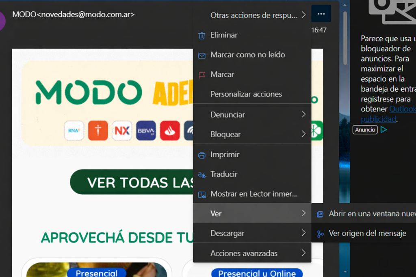Expand Otras acciones de respuesta submenu arrow

(303, 15)
